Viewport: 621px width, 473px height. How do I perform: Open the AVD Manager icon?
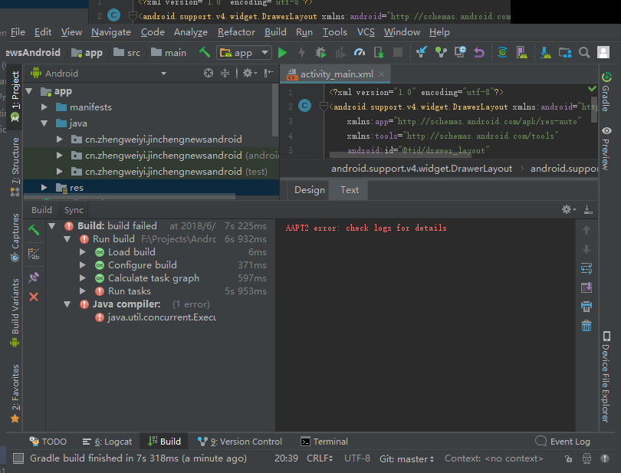(521, 52)
